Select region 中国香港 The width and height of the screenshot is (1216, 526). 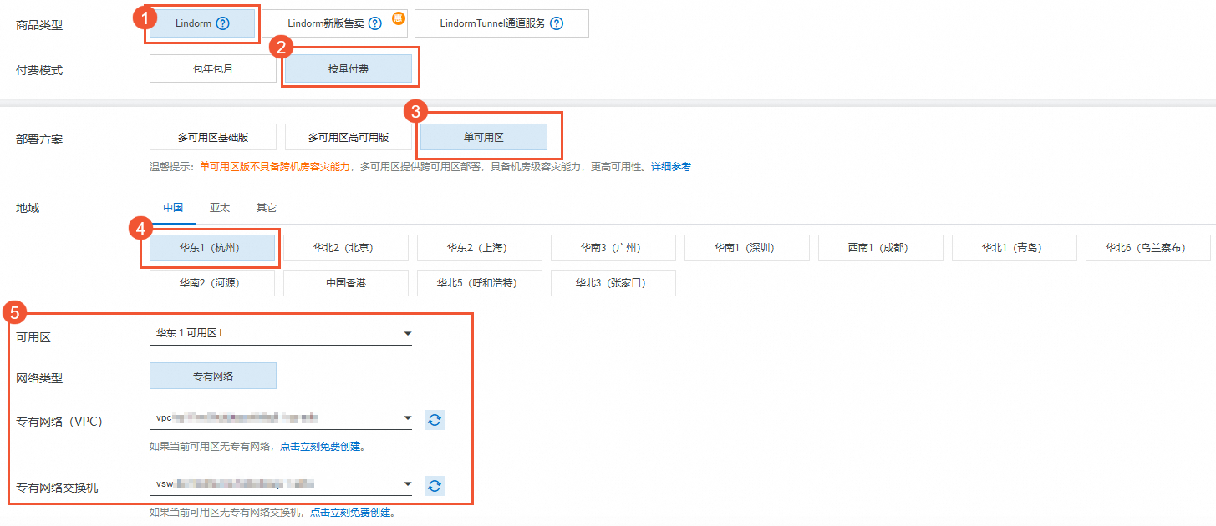346,283
